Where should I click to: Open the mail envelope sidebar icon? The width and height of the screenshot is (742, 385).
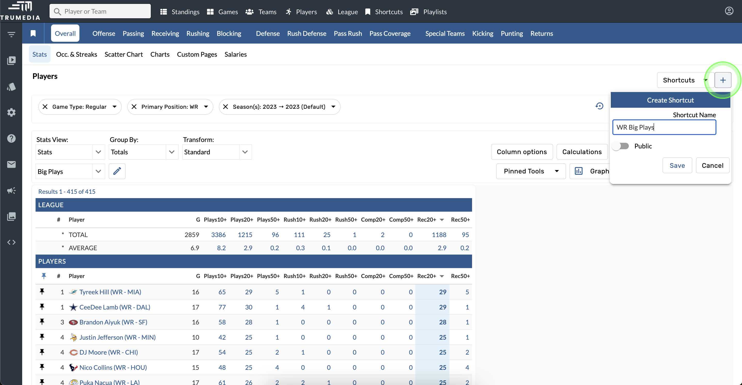(x=11, y=164)
